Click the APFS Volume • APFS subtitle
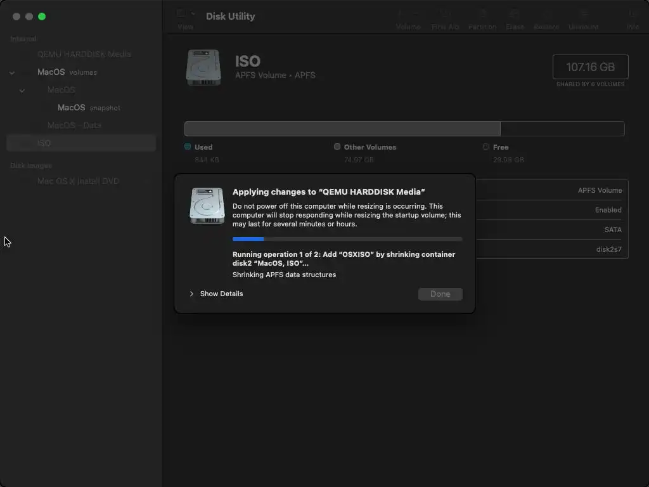 tap(275, 75)
